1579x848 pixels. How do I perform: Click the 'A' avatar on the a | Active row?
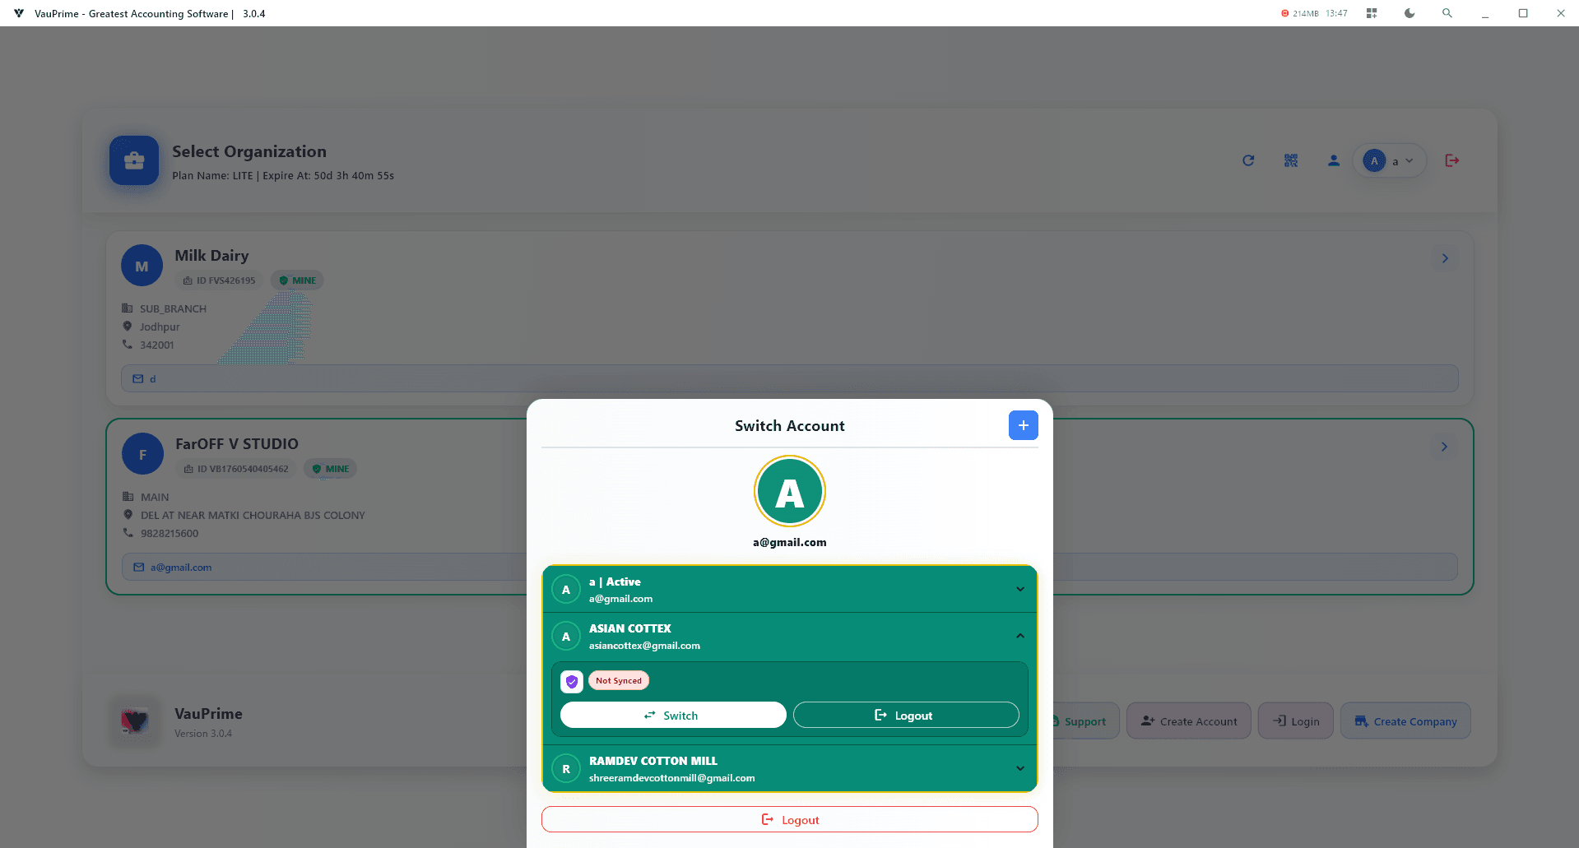pos(566,590)
